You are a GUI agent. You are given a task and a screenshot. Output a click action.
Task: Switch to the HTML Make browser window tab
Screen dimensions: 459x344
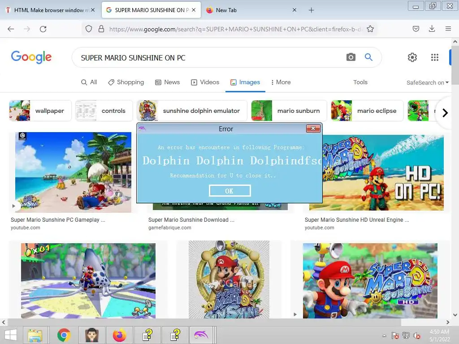(x=50, y=10)
